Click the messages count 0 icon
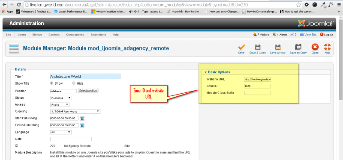The height and width of the screenshot is (160, 343). [x=293, y=35]
